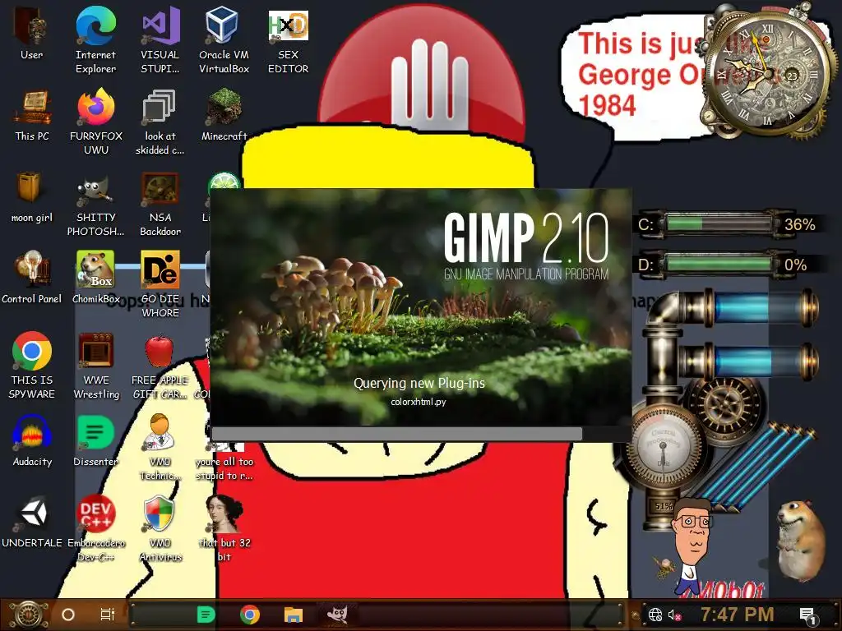Image resolution: width=842 pixels, height=631 pixels.
Task: Launch FURRYFOX UWU Firefox shortcut
Action: [95, 122]
